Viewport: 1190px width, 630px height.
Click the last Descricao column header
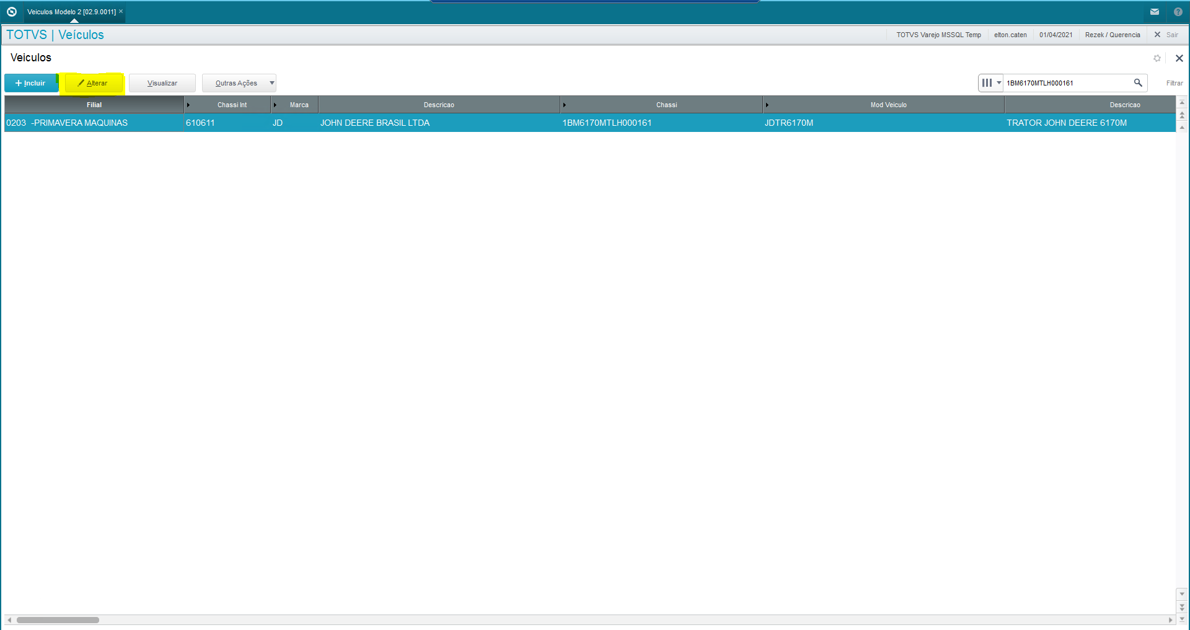pos(1090,105)
